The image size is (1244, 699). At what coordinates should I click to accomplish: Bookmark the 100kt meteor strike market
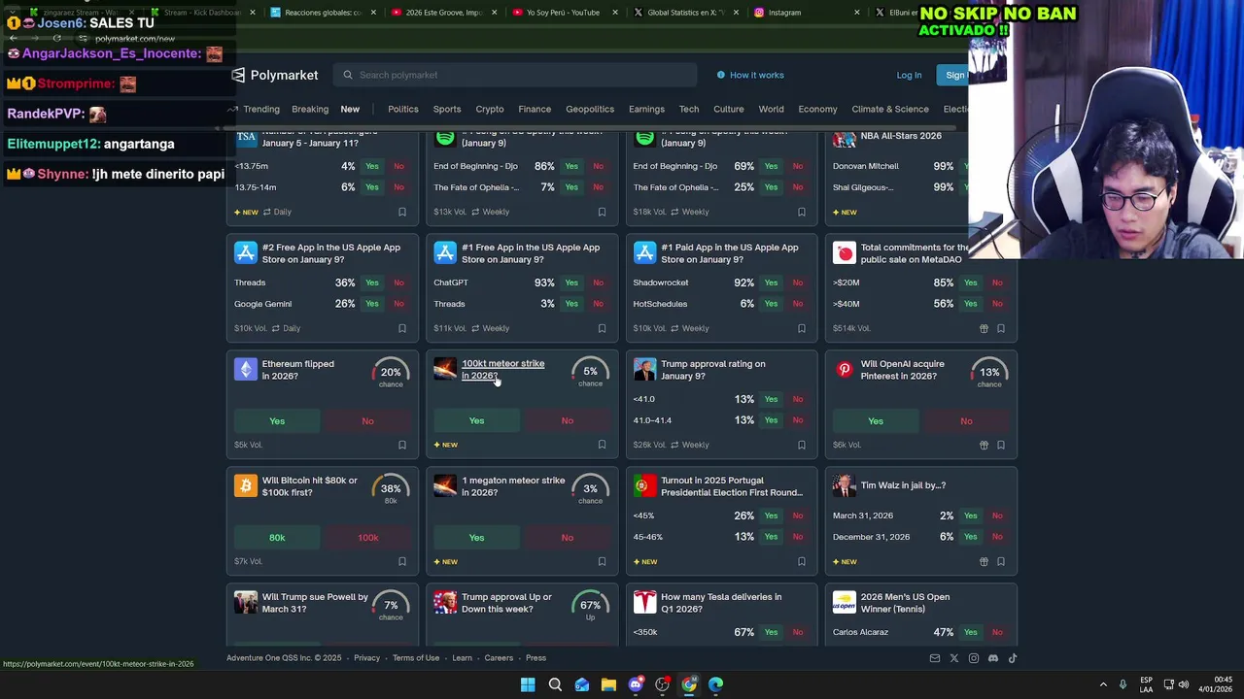[602, 445]
